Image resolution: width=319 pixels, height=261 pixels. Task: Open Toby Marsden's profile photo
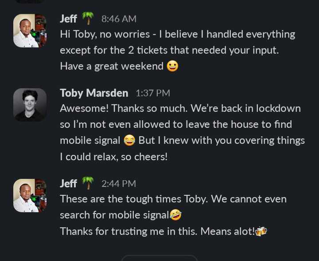click(30, 105)
